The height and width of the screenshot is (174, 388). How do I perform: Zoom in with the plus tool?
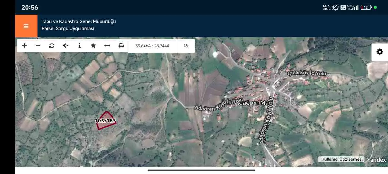[24, 46]
